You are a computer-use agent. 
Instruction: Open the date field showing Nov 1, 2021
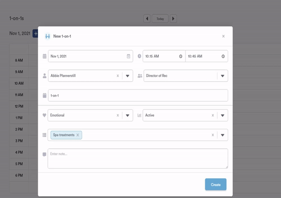point(90,56)
